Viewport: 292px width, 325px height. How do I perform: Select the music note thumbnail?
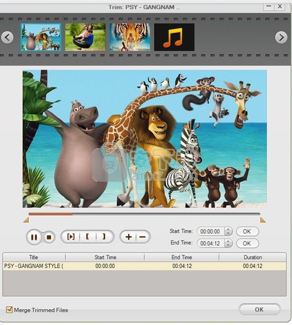point(174,37)
